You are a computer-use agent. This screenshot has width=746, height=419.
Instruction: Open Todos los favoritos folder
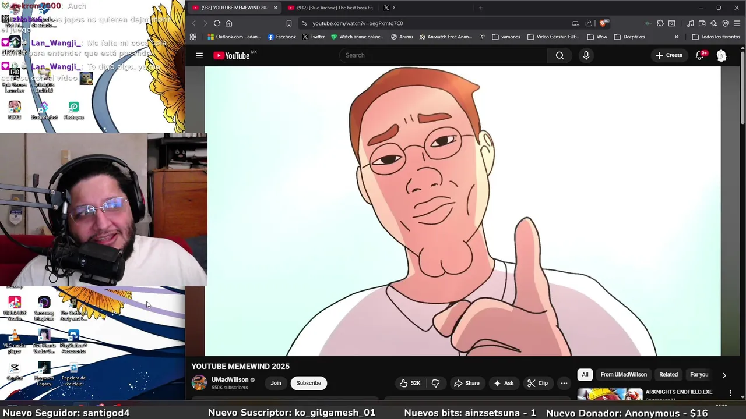tap(716, 37)
